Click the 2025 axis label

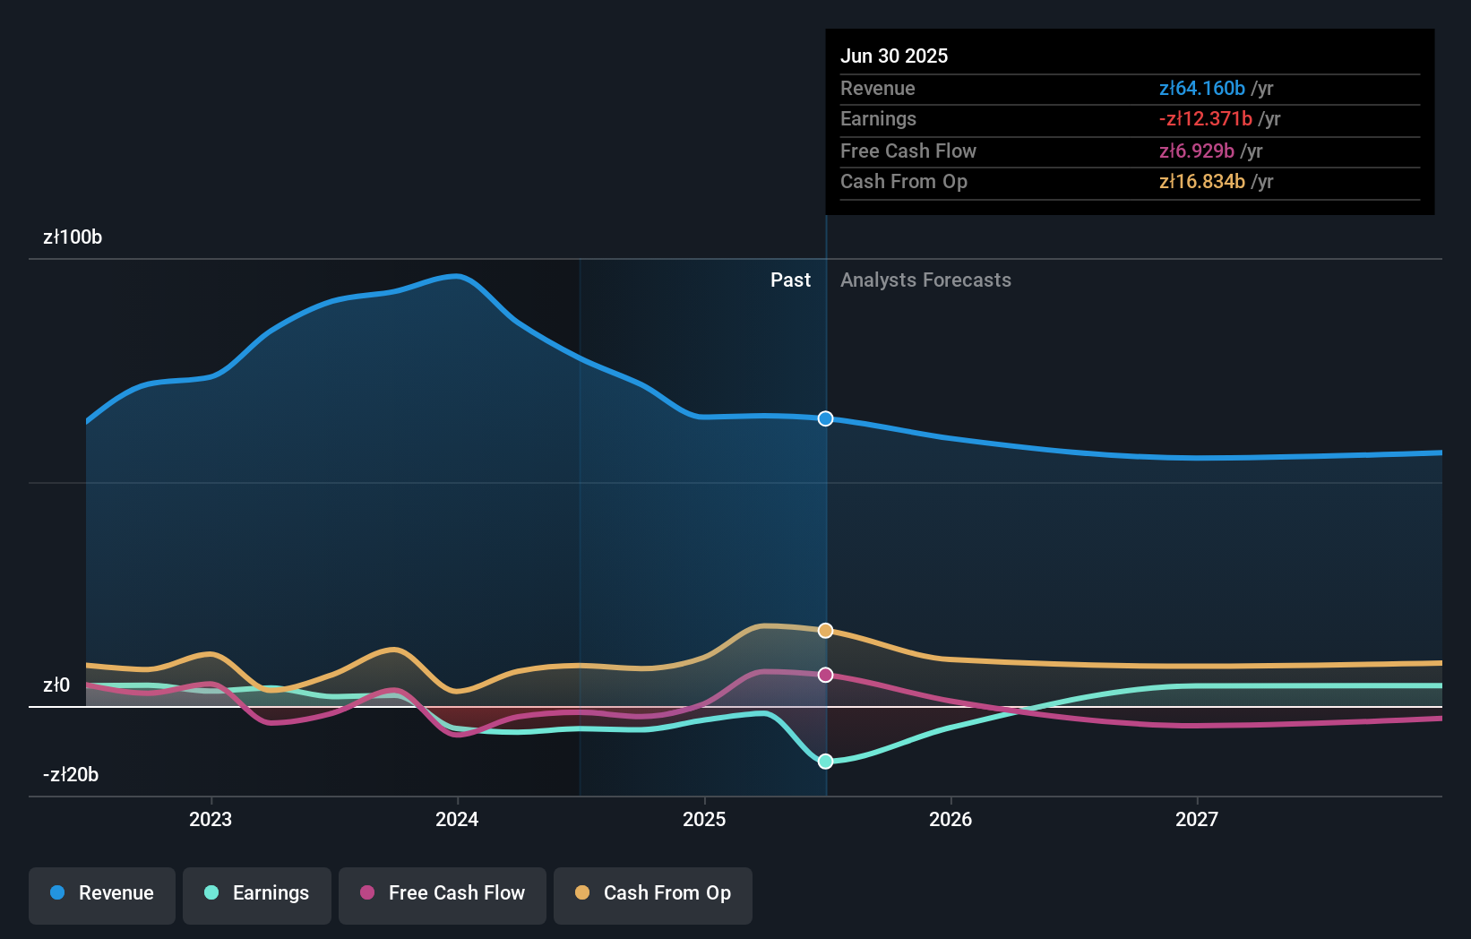click(x=704, y=818)
